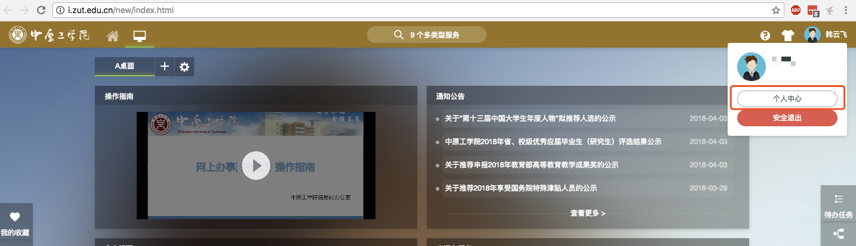This screenshot has width=856, height=246.
Task: Open 待办任务 pending tasks panel
Action: tap(838, 206)
